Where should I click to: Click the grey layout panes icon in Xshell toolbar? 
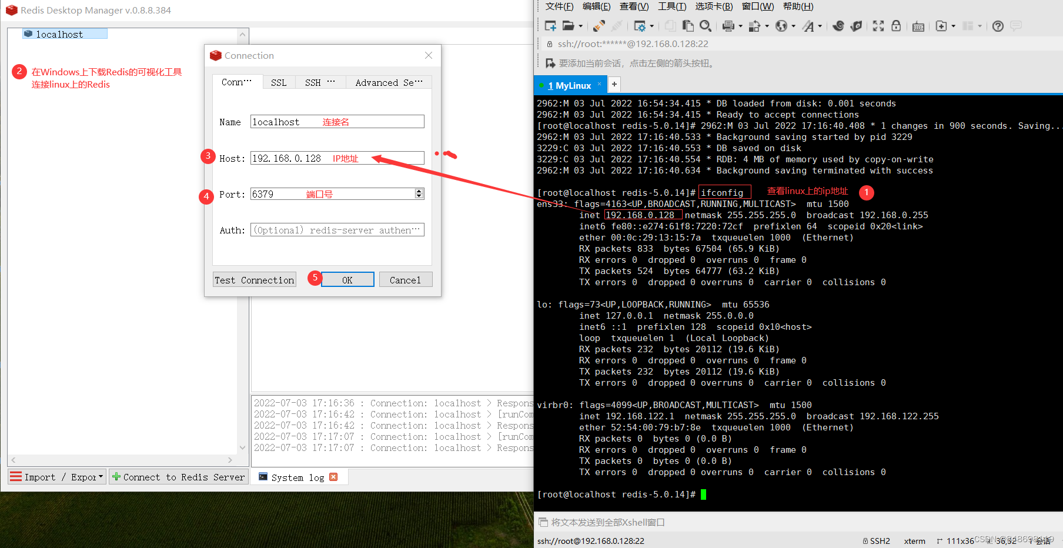coord(968,26)
